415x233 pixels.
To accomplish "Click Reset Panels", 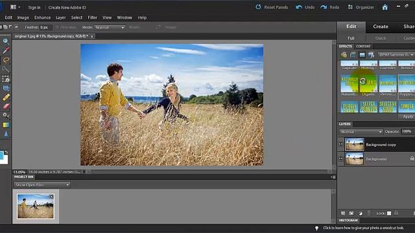I will 272,7.
